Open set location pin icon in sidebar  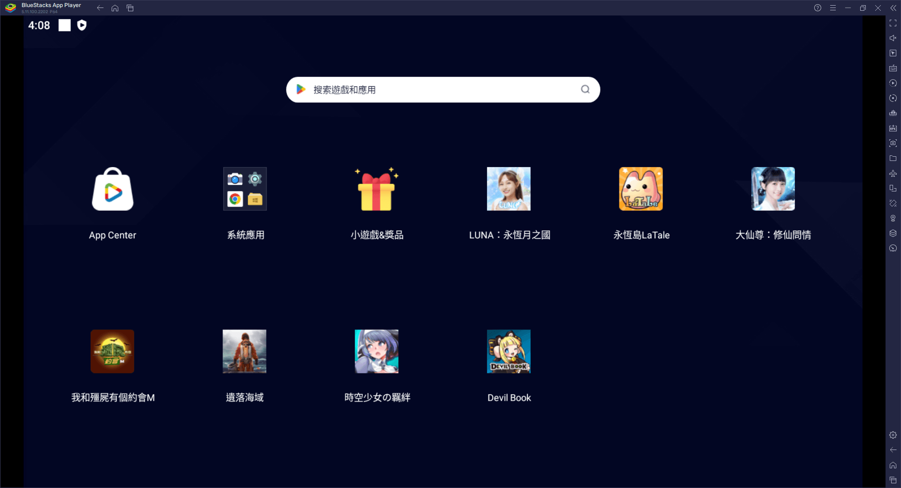893,218
